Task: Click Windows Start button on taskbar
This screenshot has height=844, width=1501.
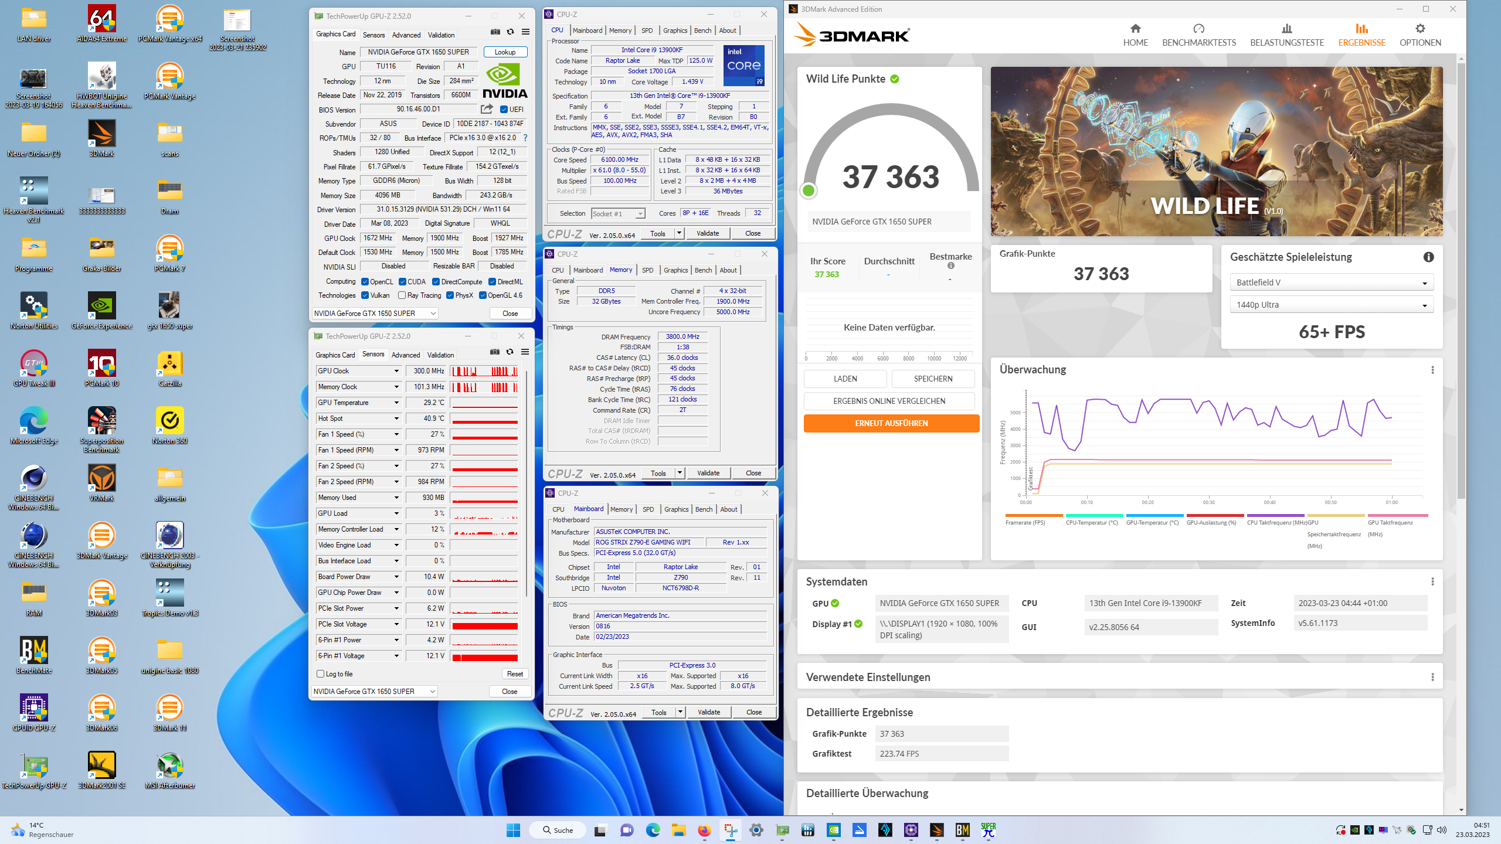Action: 513,830
